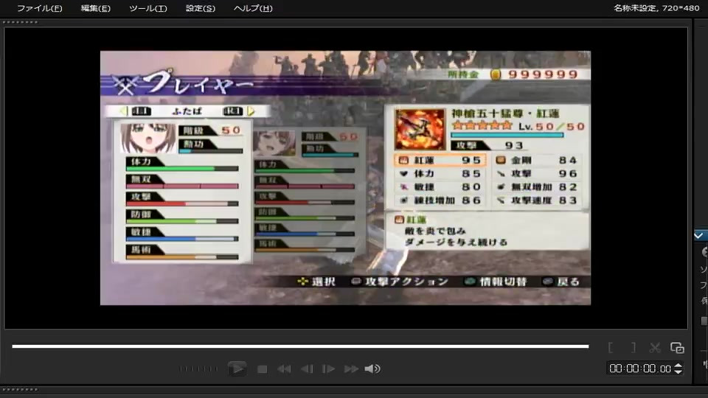This screenshot has width=708, height=398.
Task: Click the fast-forward double-arrow button
Action: pos(351,369)
